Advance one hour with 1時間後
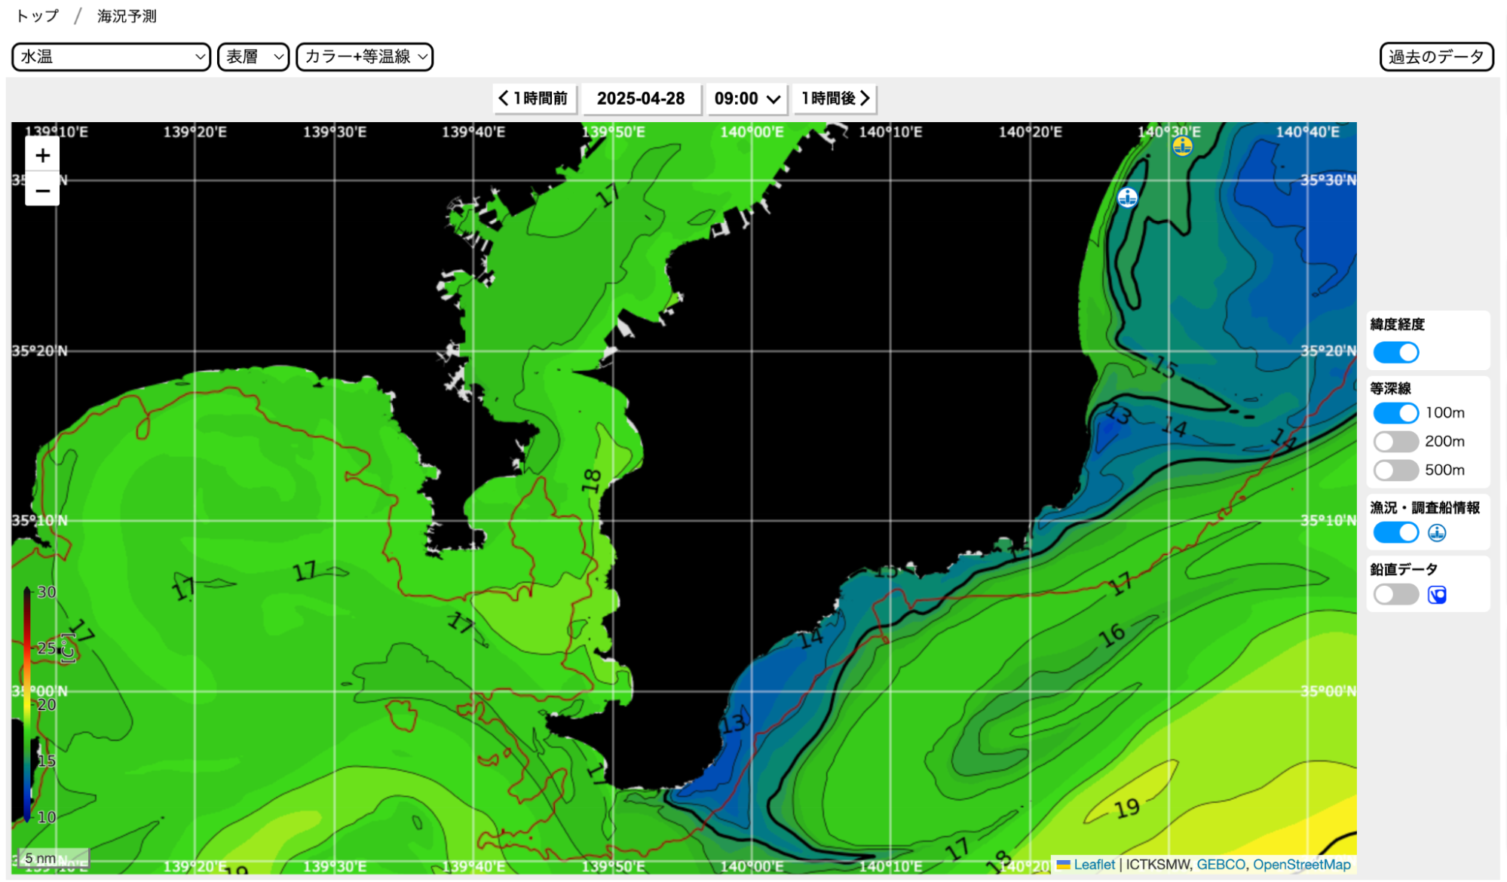This screenshot has width=1507, height=882. (835, 99)
